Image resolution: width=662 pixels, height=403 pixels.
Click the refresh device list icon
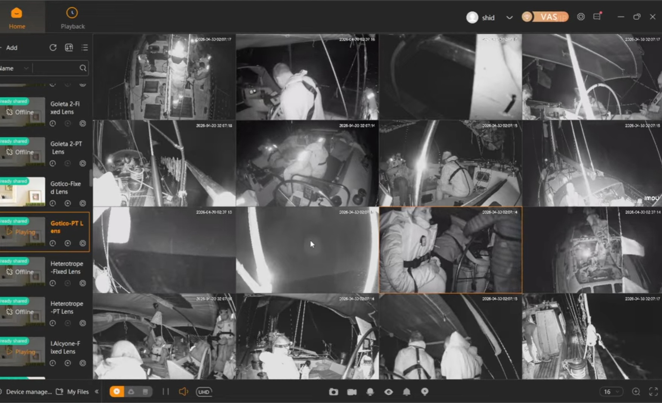coord(53,47)
